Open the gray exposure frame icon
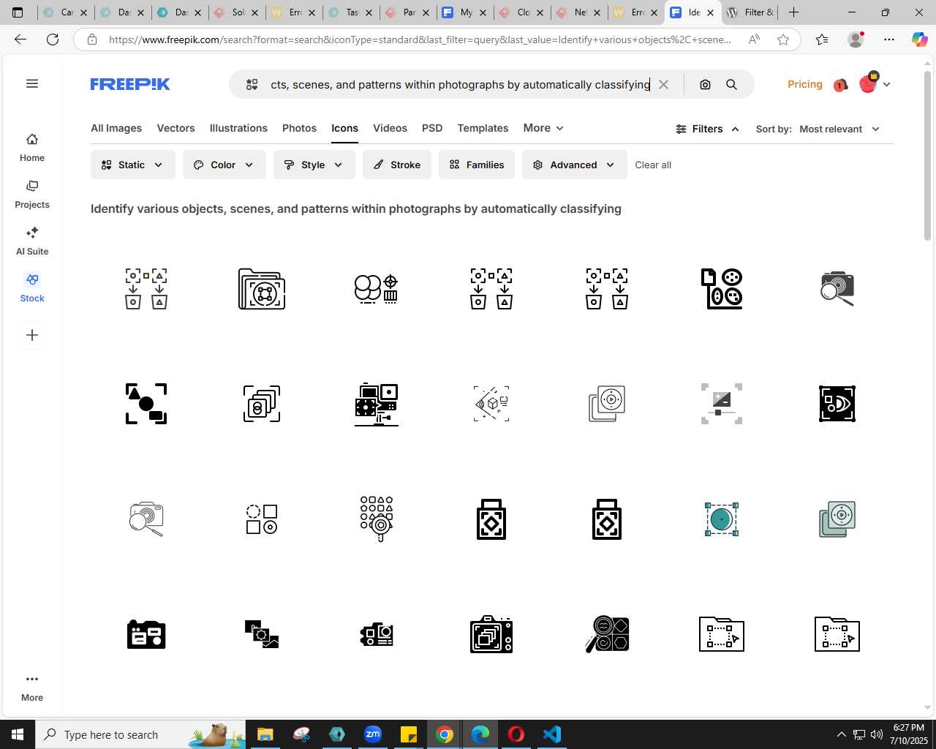The height and width of the screenshot is (749, 936). pos(722,404)
